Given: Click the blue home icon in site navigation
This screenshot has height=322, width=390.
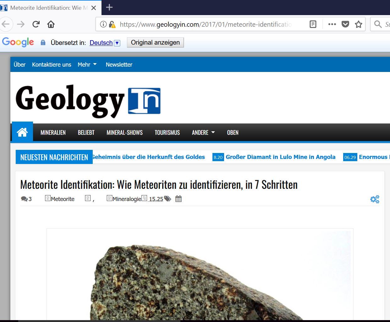Looking at the screenshot, I should click(22, 132).
